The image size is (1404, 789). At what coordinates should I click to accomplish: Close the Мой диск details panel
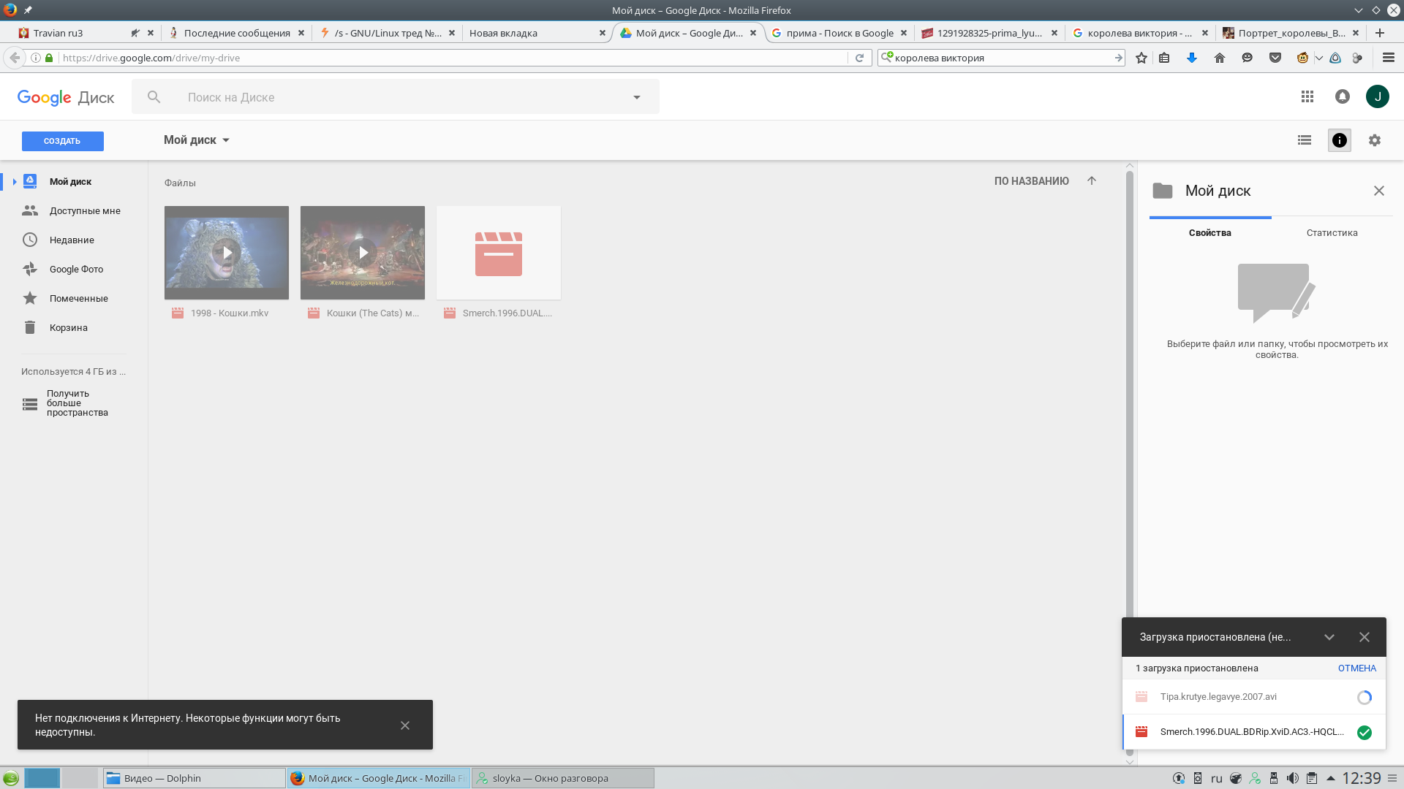(x=1379, y=191)
